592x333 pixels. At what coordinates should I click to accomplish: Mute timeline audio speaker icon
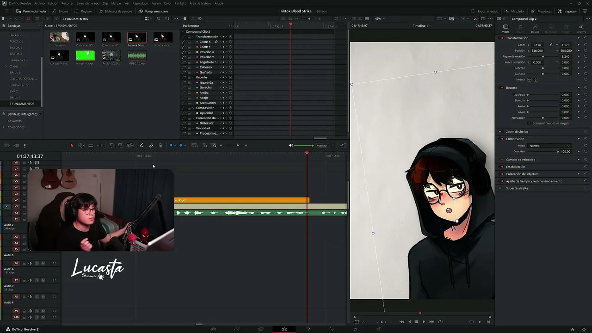click(x=291, y=146)
